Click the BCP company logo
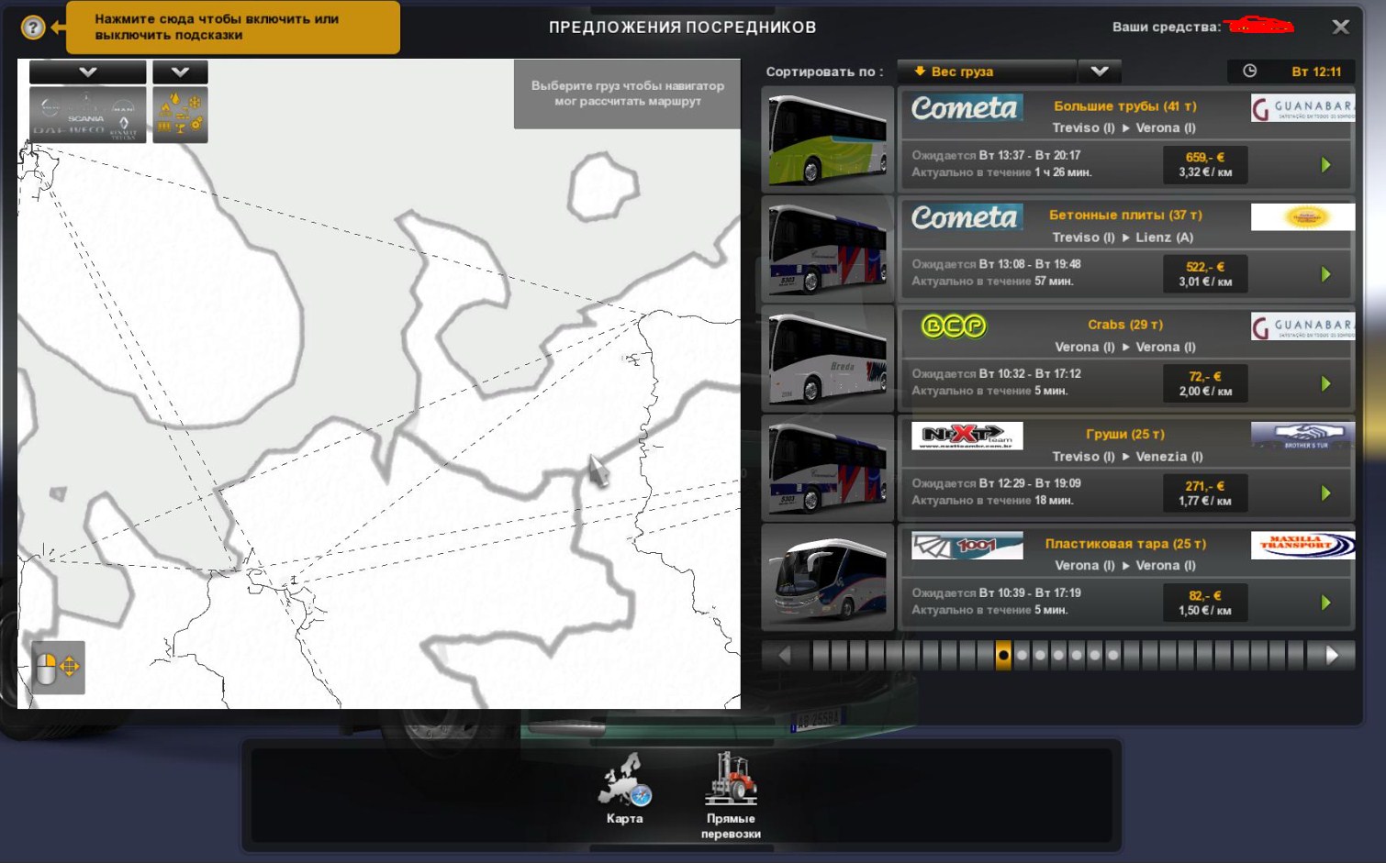Viewport: 1386px width, 863px height. tap(953, 326)
